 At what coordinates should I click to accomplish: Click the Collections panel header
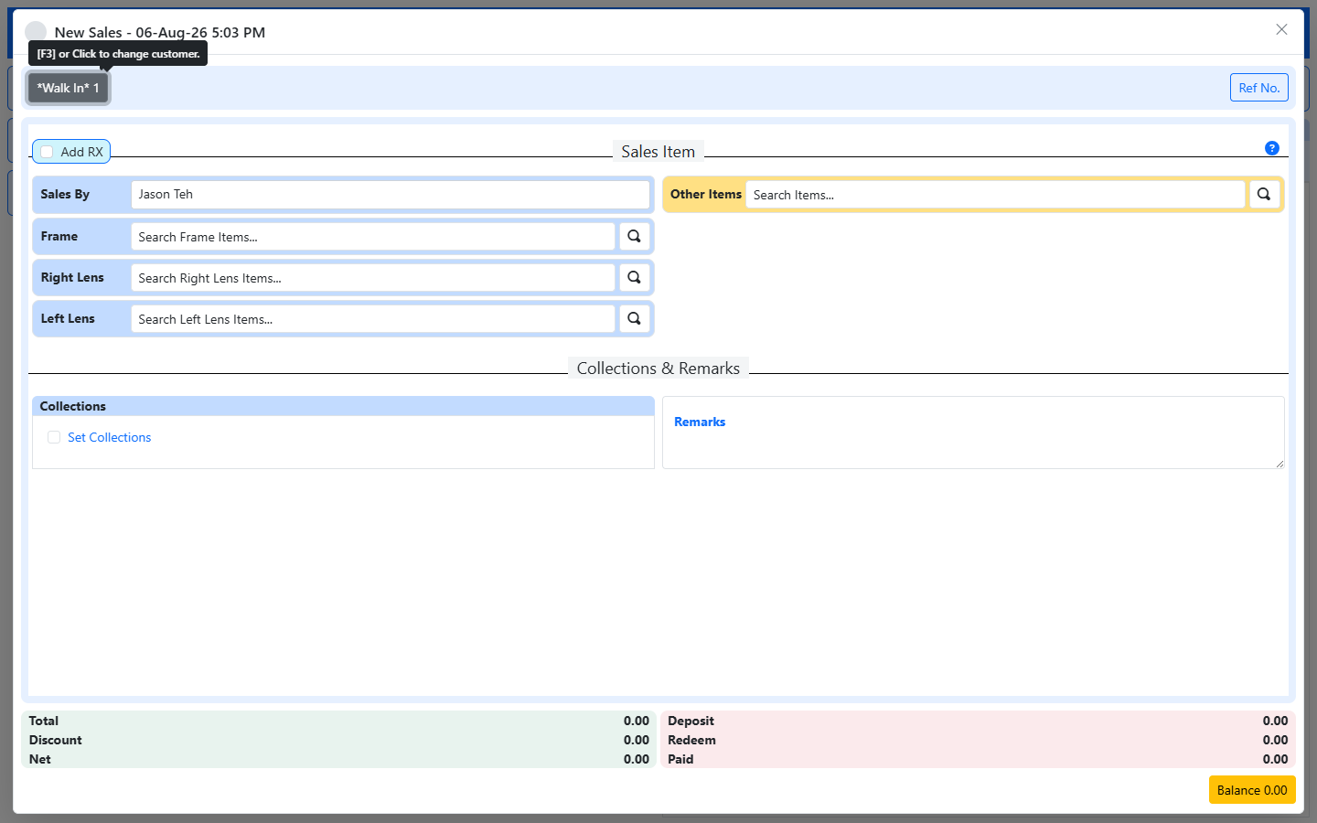tap(343, 406)
